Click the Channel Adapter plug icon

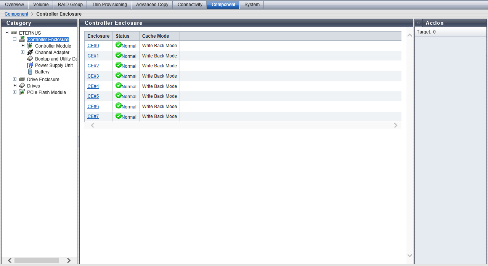point(30,52)
